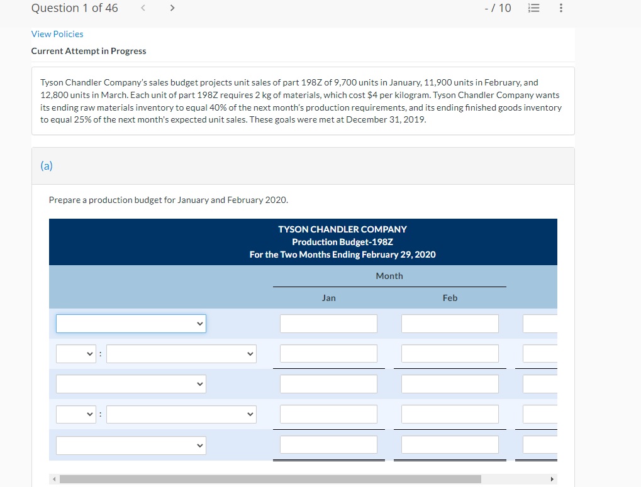641x487 pixels.
Task: Open the small Add/Less dropdown in second row
Action: [75, 353]
